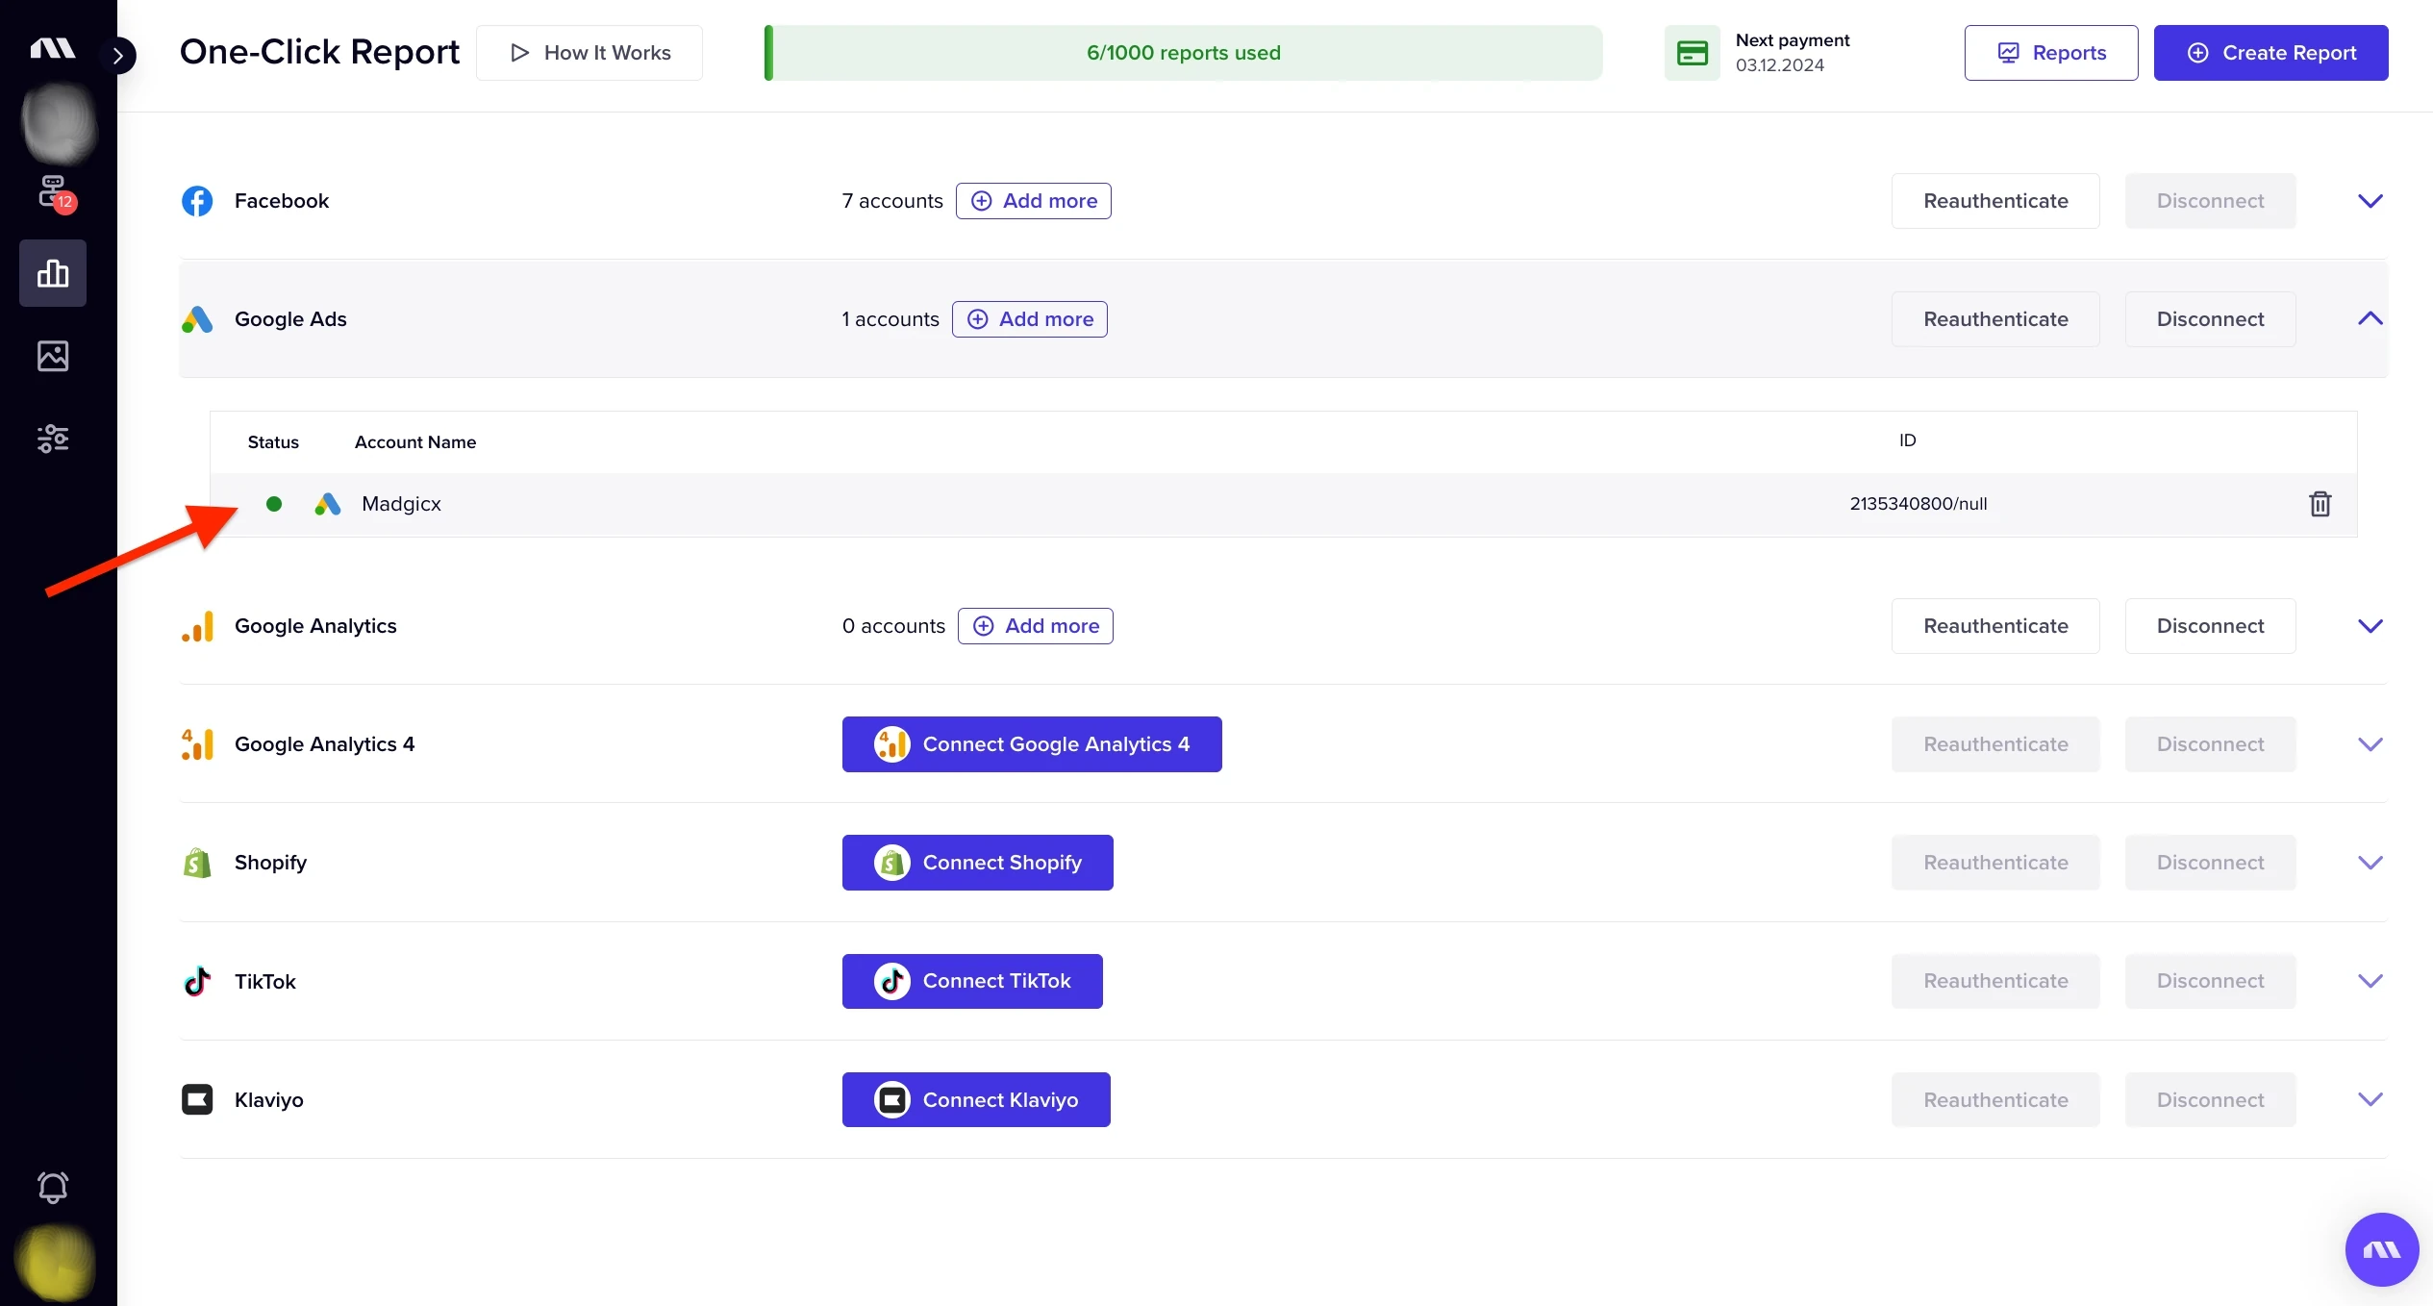This screenshot has height=1306, width=2433.
Task: Expand the Google Analytics 4 row
Action: [x=2370, y=744]
